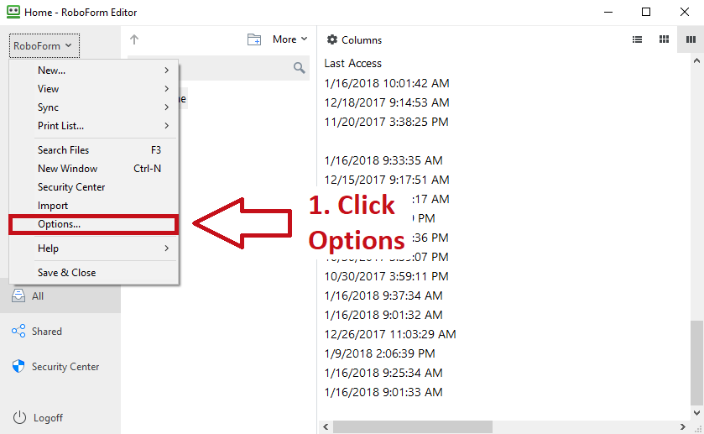Viewport: 704px width, 434px height.
Task: Expand the More dropdown
Action: 289,39
